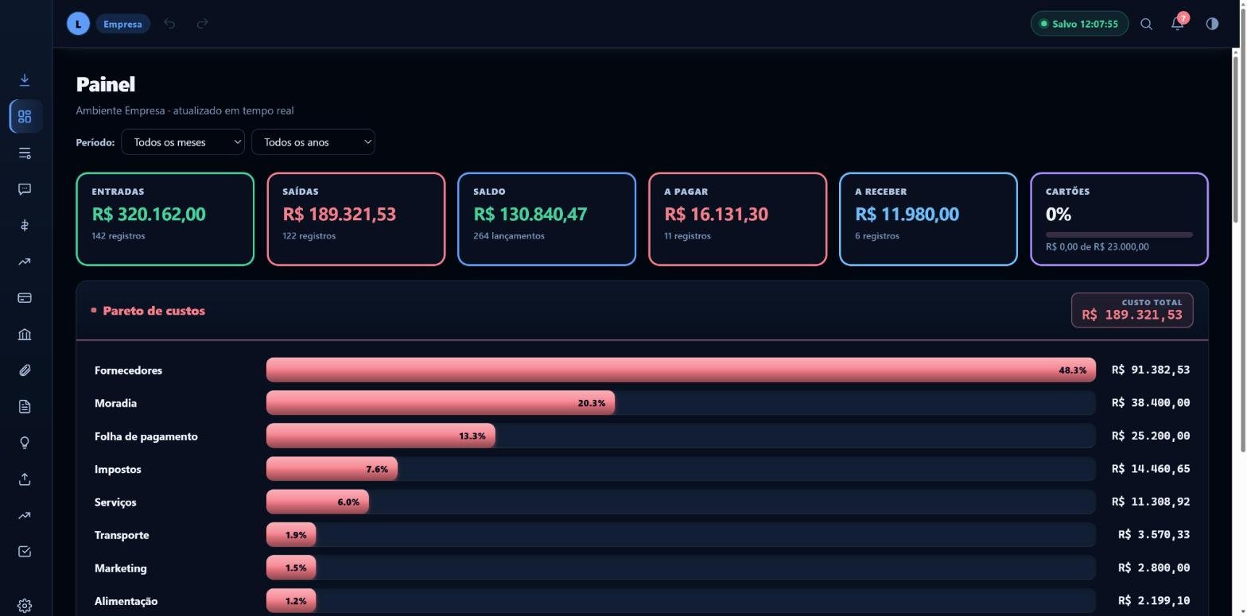Click the value 'R$ 11.308,92'
1247x616 pixels.
coord(1151,502)
